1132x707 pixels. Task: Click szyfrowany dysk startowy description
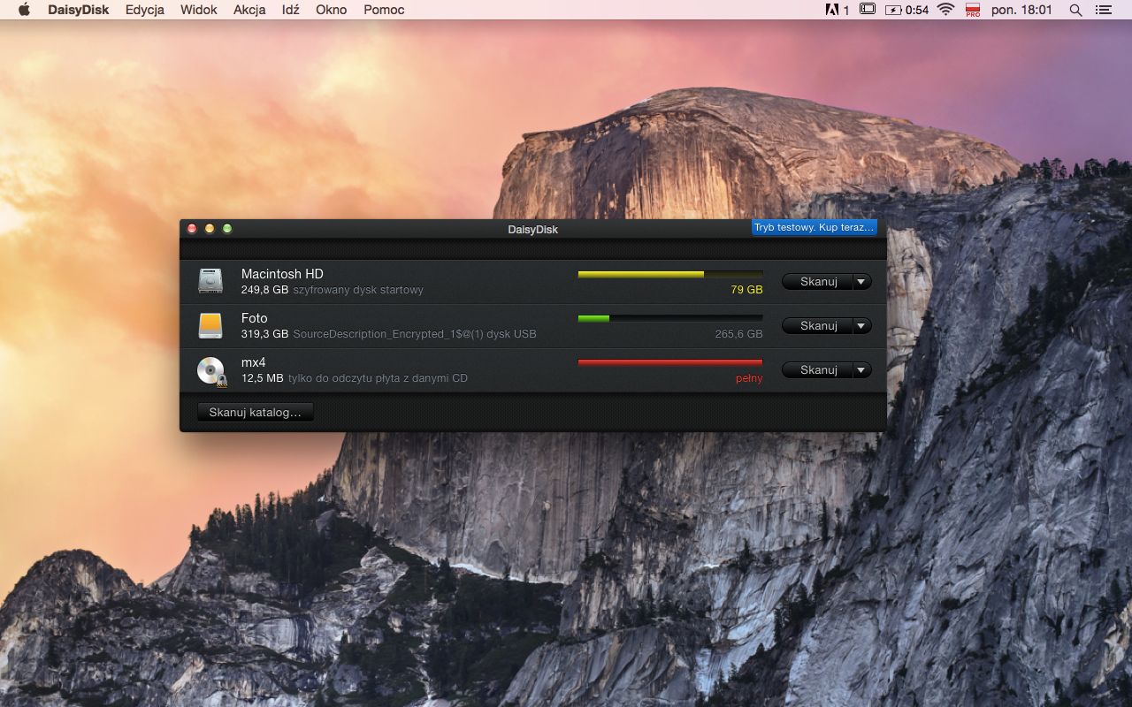click(358, 290)
